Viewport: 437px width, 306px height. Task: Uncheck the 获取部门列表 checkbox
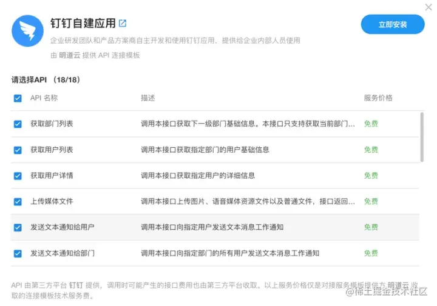[18, 124]
